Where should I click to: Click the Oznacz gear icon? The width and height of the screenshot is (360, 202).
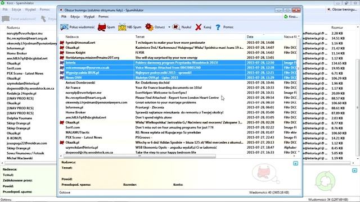pos(149,27)
